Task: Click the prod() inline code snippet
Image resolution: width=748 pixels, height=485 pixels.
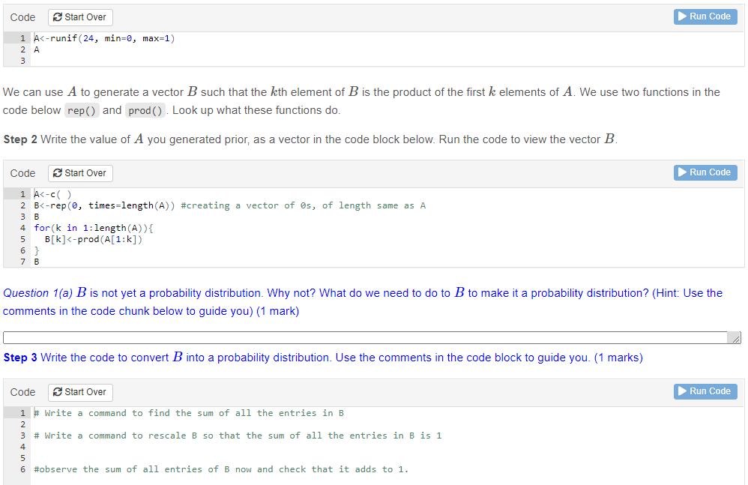Action: (x=145, y=110)
